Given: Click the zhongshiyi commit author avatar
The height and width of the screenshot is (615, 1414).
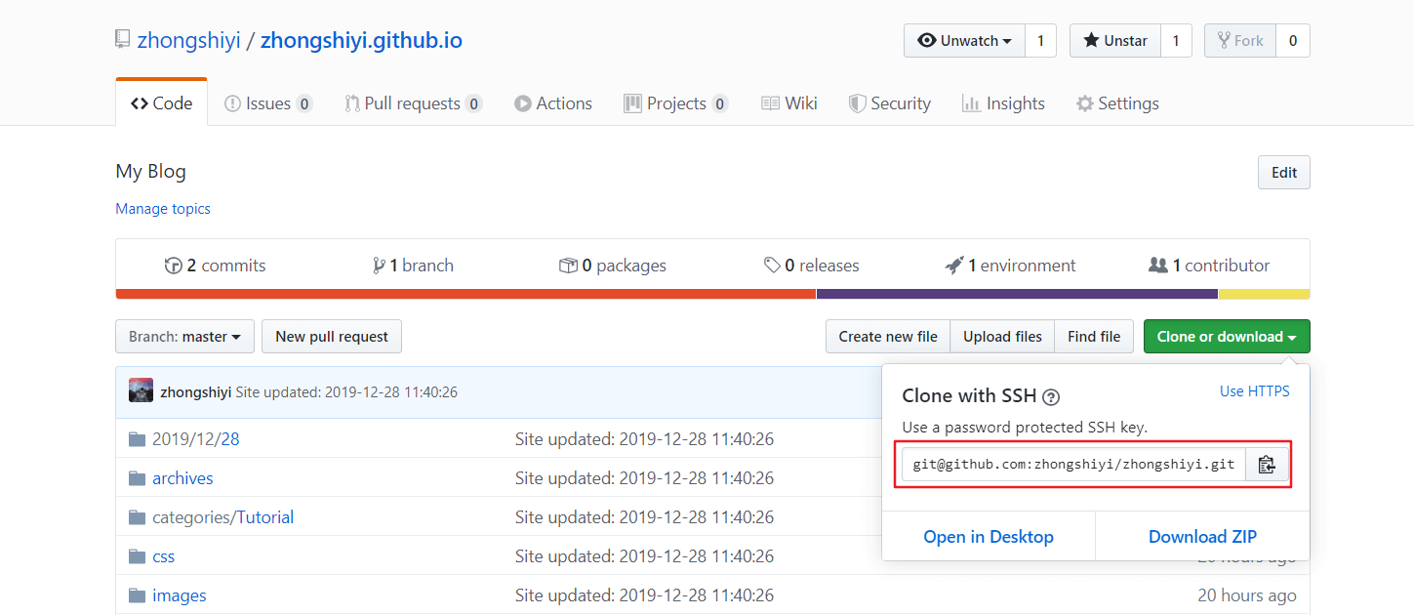Looking at the screenshot, I should click(x=141, y=391).
